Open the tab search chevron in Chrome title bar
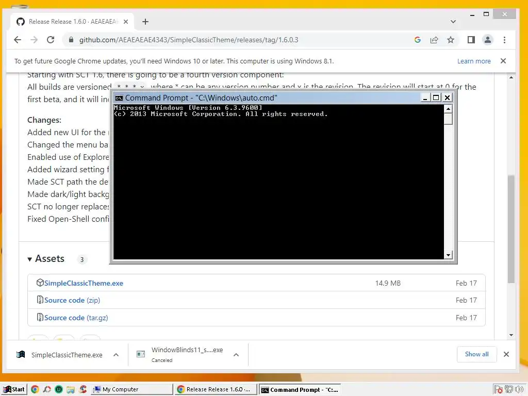Screen dimensions: 528x396 tap(453, 22)
